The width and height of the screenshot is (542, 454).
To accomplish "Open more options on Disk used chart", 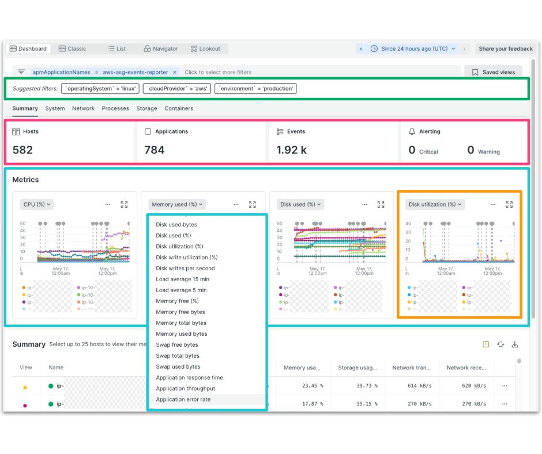I will pos(364,205).
